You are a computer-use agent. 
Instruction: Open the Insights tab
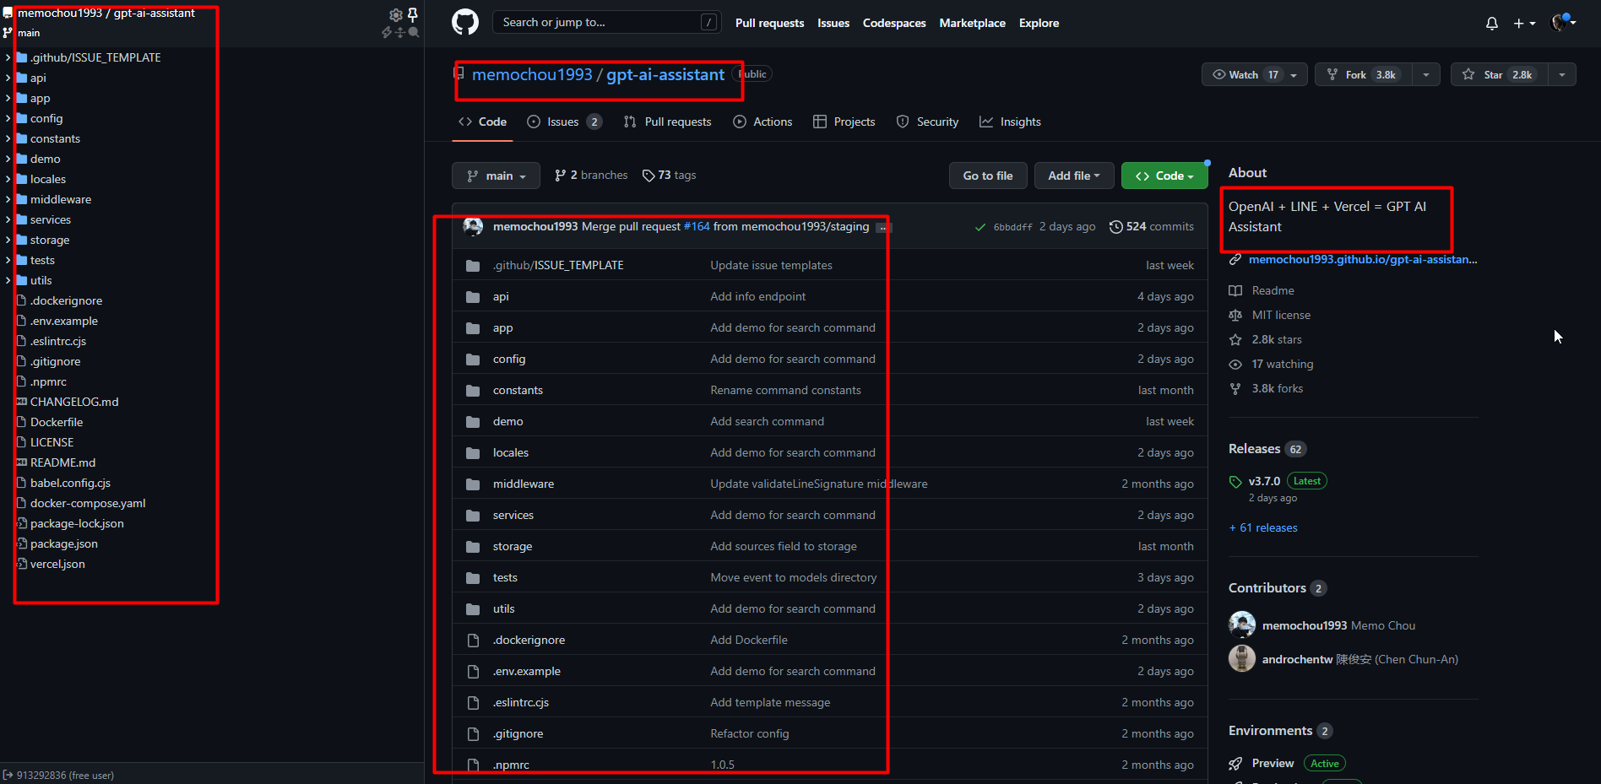pos(1010,122)
